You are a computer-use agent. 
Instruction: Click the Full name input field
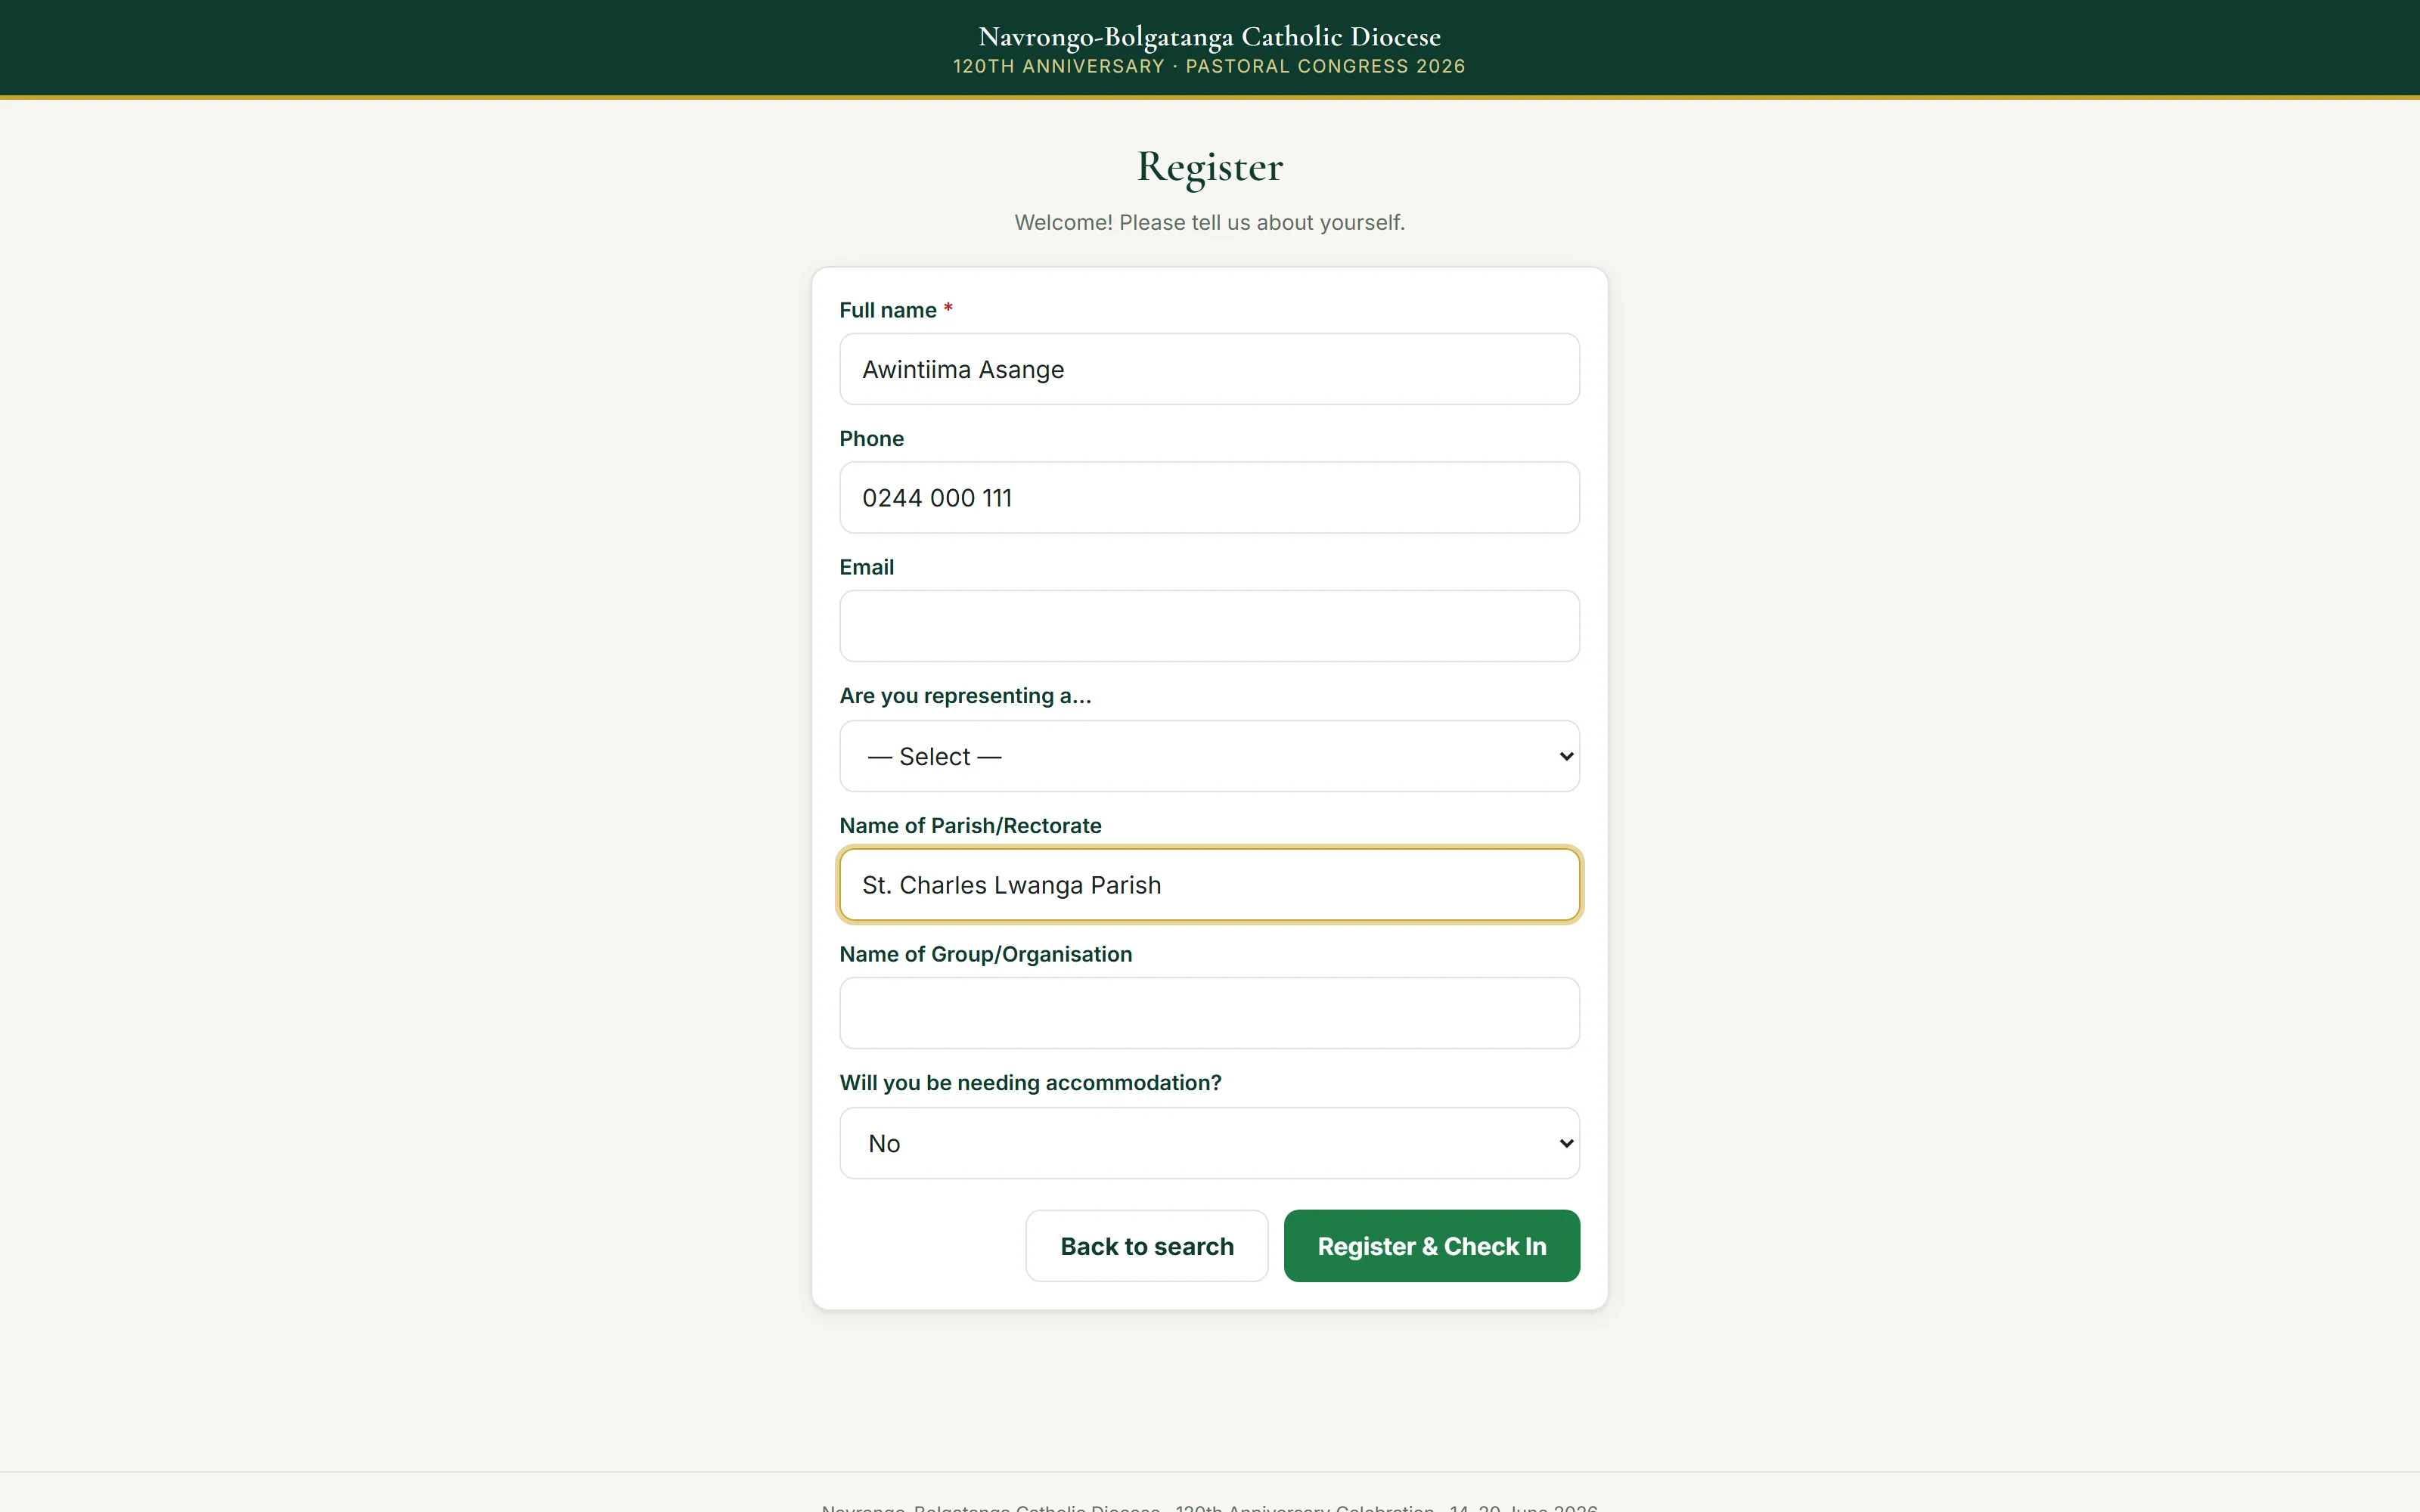(1209, 369)
